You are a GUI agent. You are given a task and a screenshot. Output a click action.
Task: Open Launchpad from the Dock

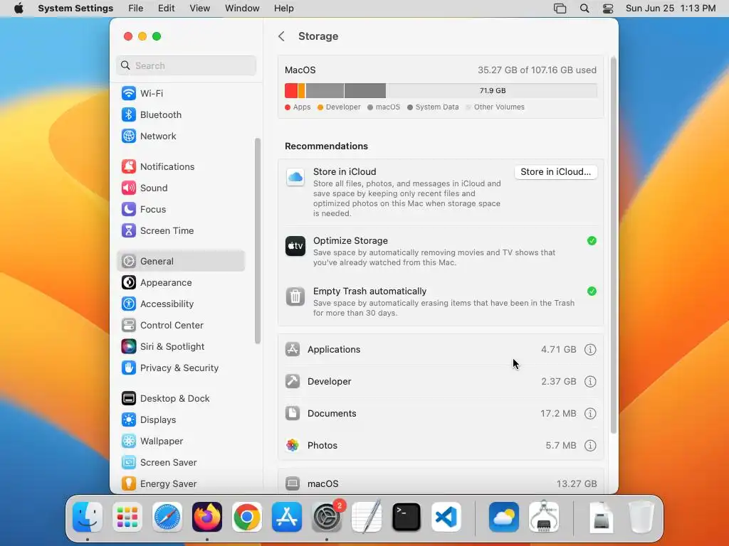click(127, 517)
